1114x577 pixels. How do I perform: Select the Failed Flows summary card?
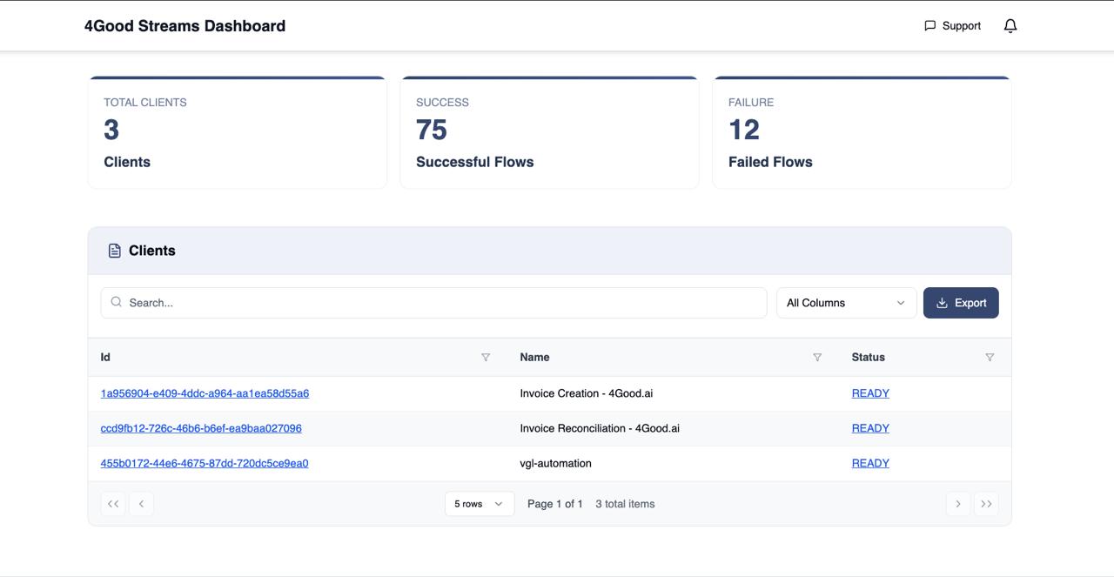tap(862, 133)
